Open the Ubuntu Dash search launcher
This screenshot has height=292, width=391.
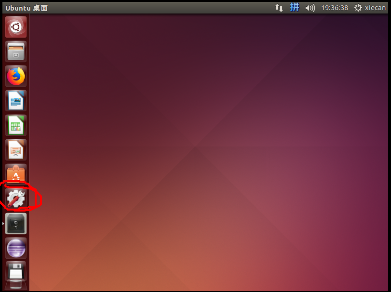point(16,27)
